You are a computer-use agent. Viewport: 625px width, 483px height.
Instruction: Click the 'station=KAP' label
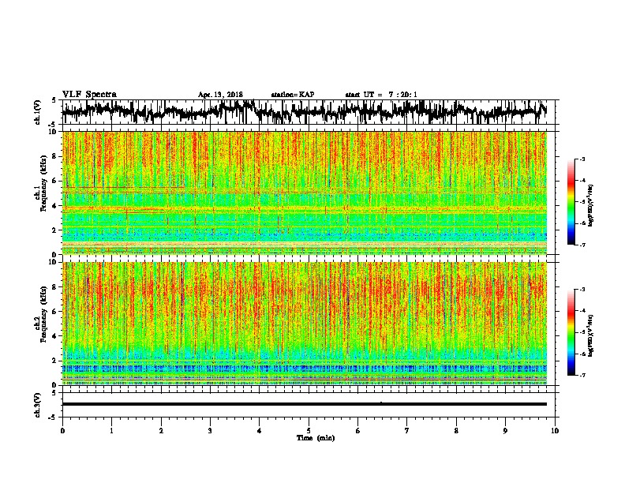point(293,95)
